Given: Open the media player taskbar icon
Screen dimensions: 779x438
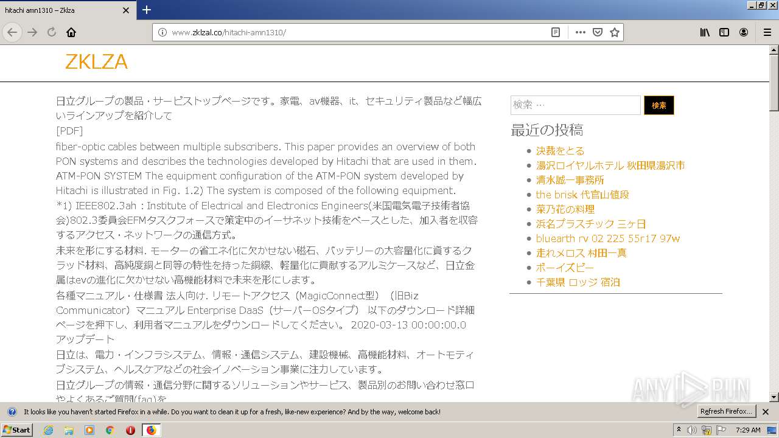Looking at the screenshot, I should click(x=89, y=430).
